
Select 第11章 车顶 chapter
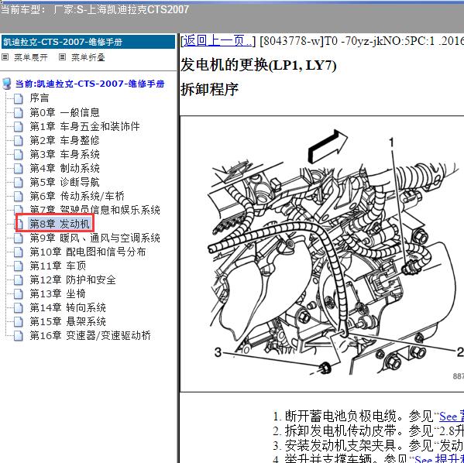point(57,266)
